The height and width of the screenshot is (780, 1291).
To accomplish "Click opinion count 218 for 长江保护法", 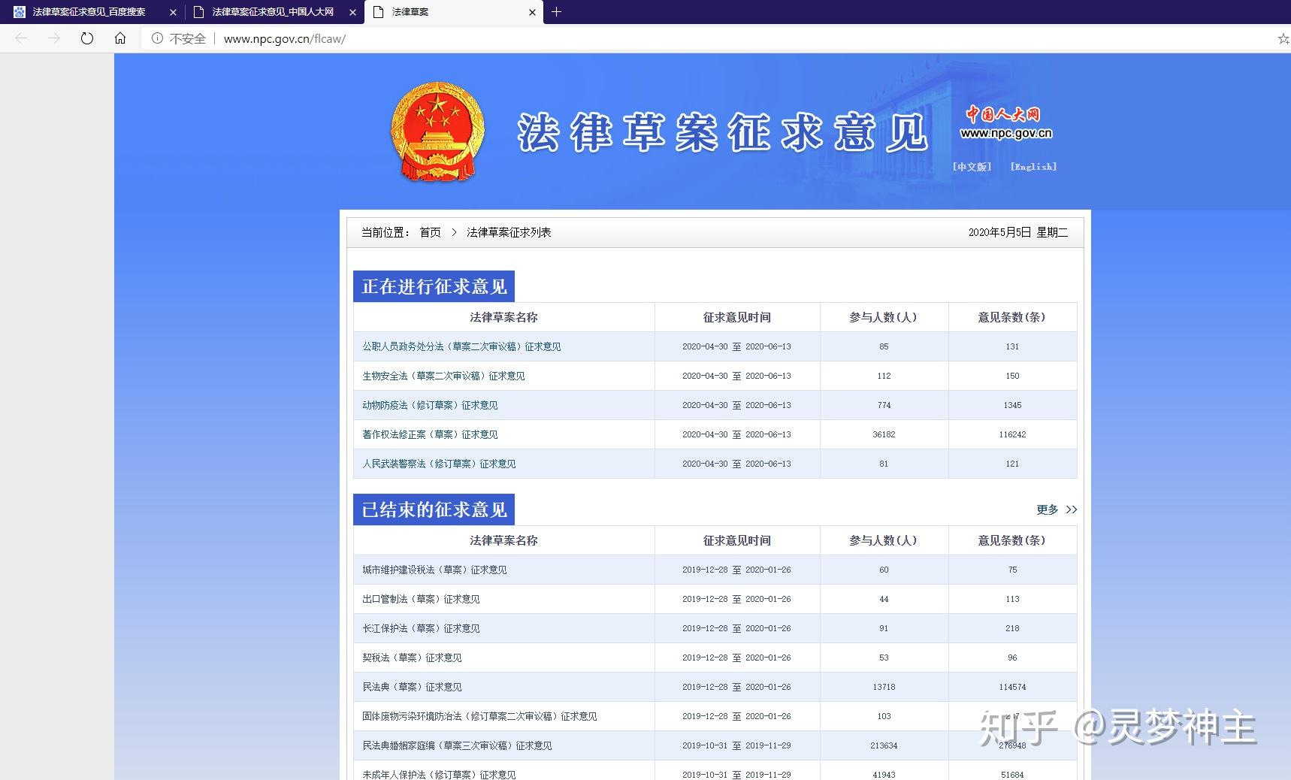I will [x=1012, y=628].
